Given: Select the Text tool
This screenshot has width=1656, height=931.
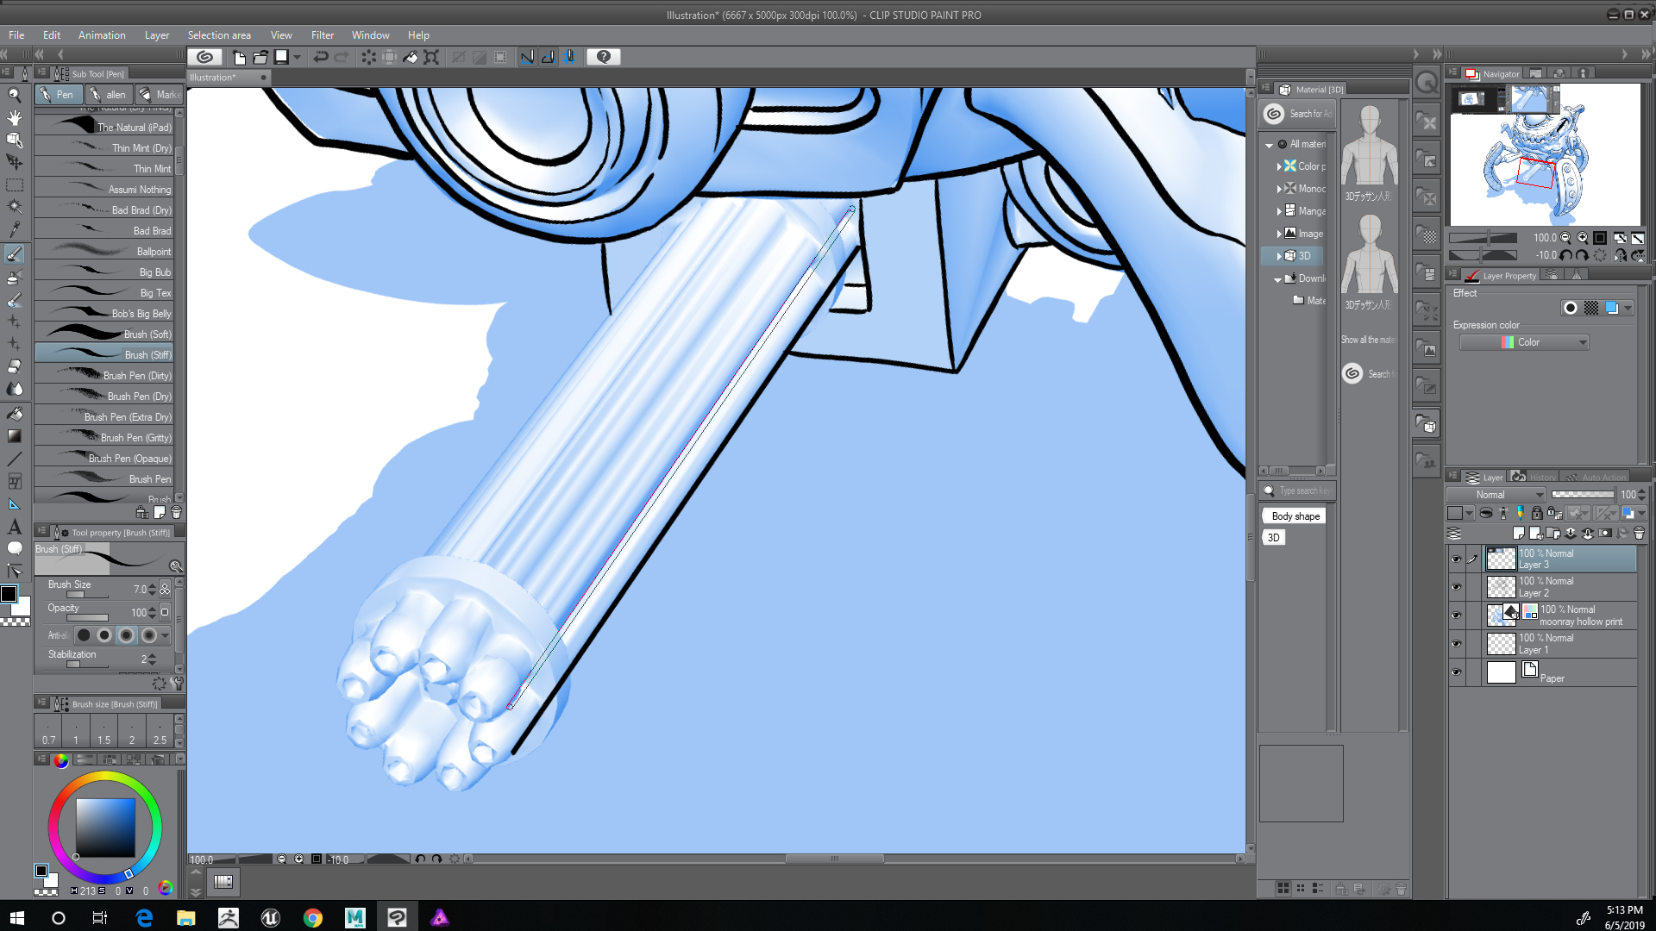Looking at the screenshot, I should 14,524.
